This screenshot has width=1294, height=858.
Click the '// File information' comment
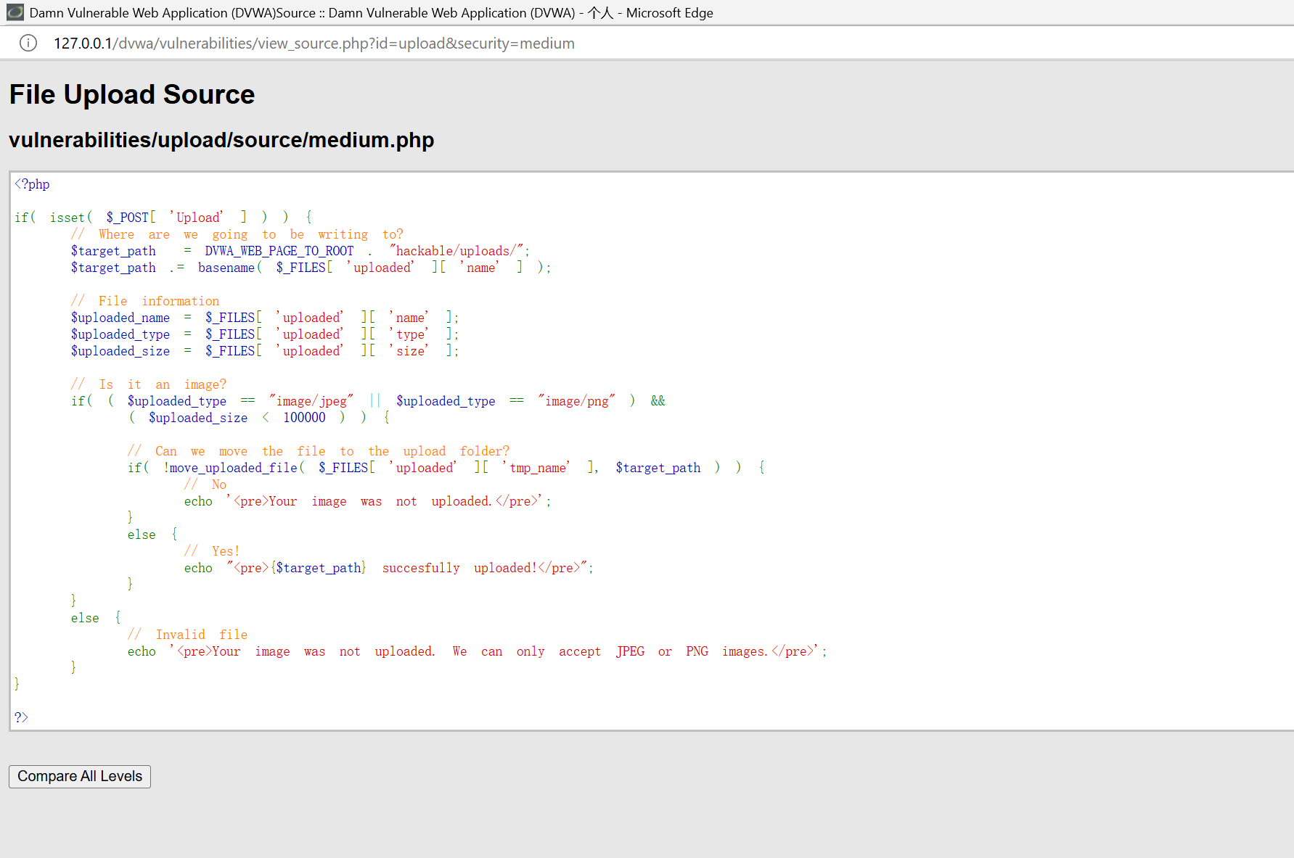pyautogui.click(x=145, y=301)
